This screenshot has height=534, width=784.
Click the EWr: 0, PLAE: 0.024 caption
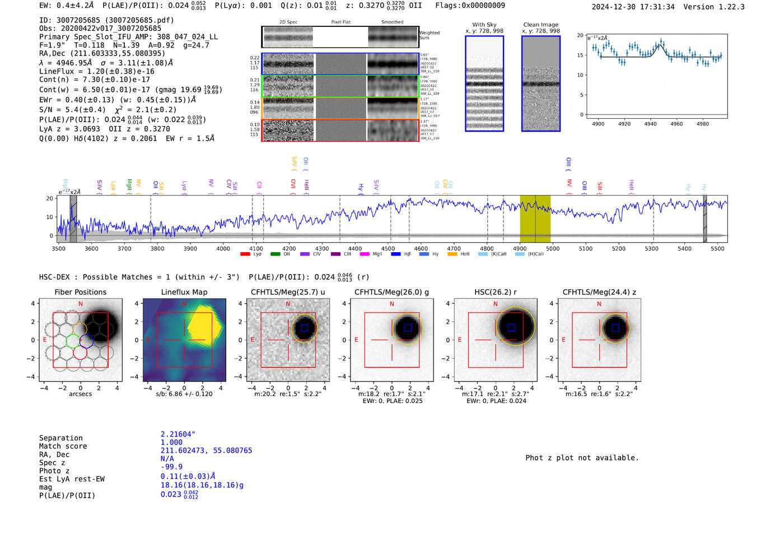pyautogui.click(x=496, y=401)
